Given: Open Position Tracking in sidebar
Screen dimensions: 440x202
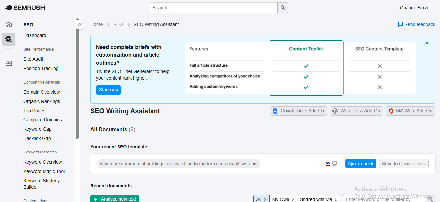Looking at the screenshot, I should pos(41,68).
